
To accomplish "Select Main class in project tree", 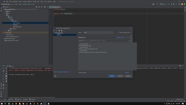I will pyautogui.click(x=16, y=25).
